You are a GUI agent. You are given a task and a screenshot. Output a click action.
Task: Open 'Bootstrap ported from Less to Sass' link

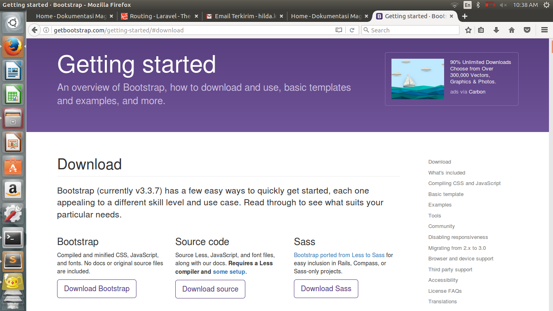coord(339,255)
